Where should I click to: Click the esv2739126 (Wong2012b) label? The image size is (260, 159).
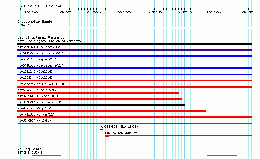point(124,133)
